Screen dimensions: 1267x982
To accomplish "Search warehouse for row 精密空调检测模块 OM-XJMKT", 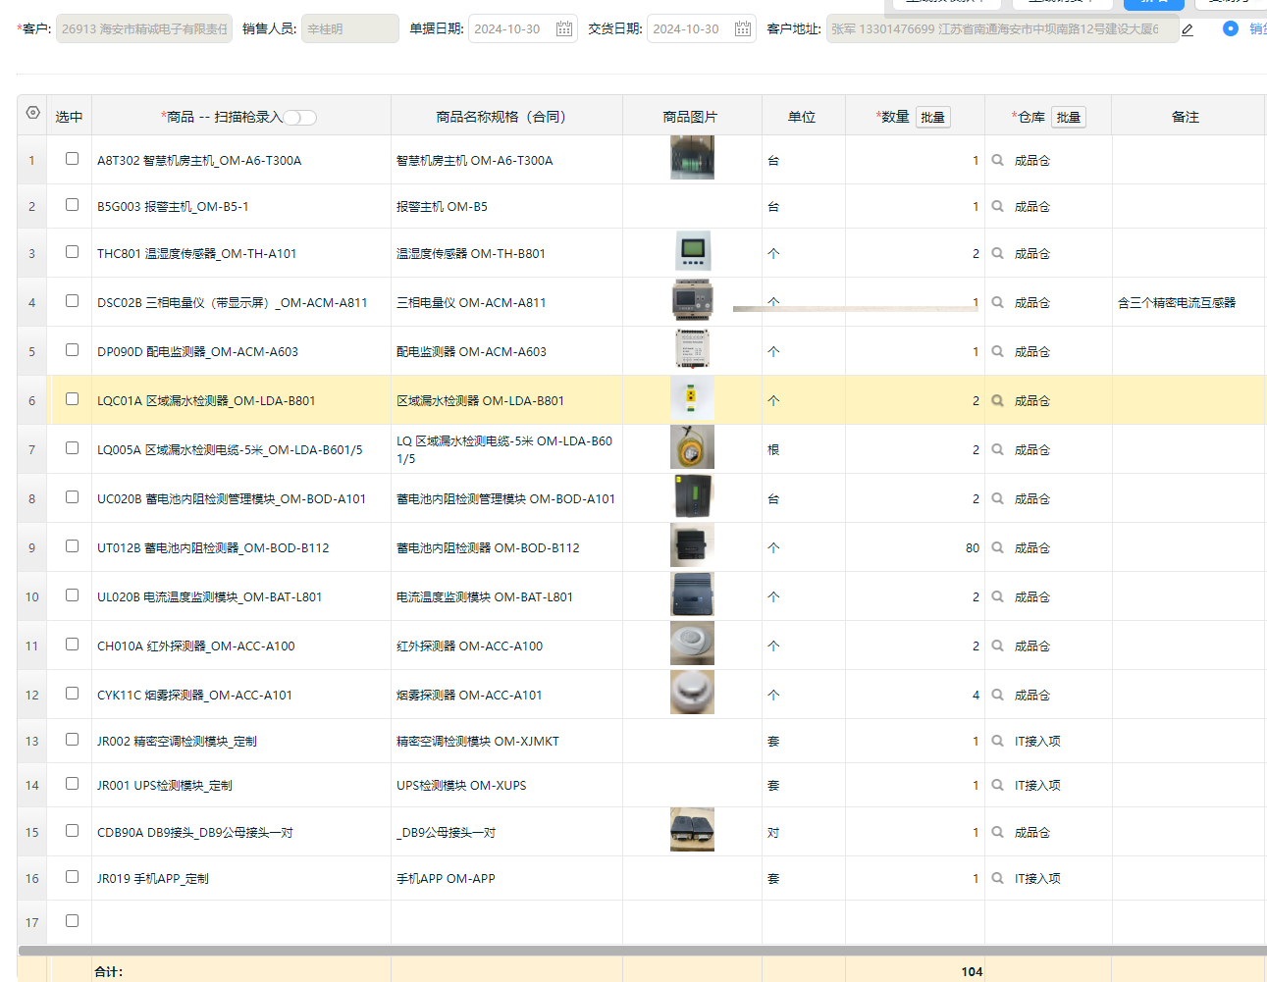I will click(x=997, y=741).
